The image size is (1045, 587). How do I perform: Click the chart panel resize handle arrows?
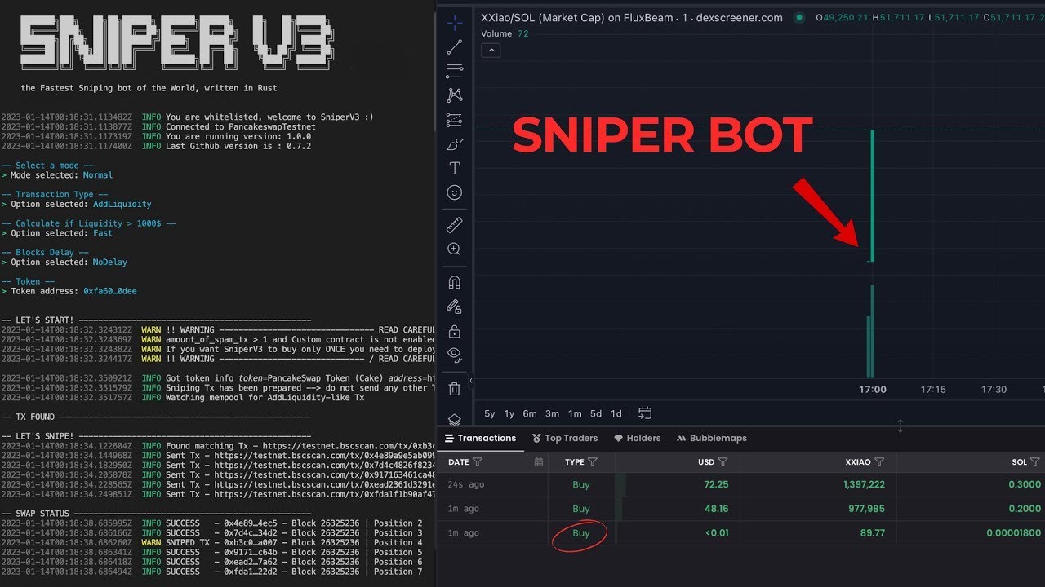[x=900, y=426]
